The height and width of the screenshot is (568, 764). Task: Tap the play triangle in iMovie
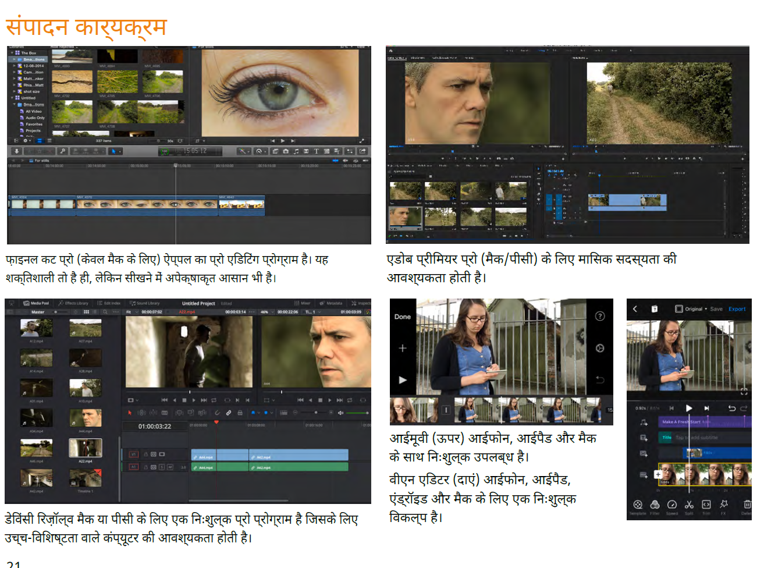[402, 379]
